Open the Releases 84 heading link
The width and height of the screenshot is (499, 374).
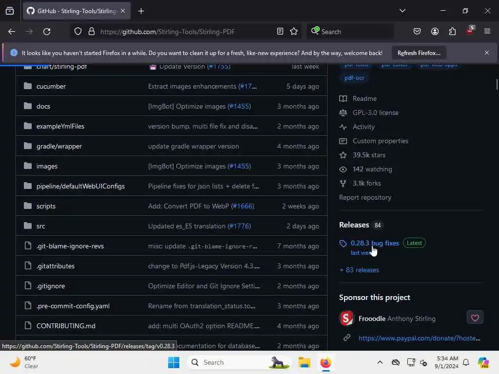click(x=361, y=225)
